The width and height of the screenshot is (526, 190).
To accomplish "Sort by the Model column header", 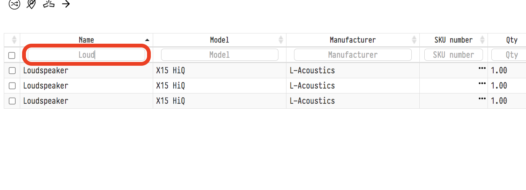I will pos(219,40).
